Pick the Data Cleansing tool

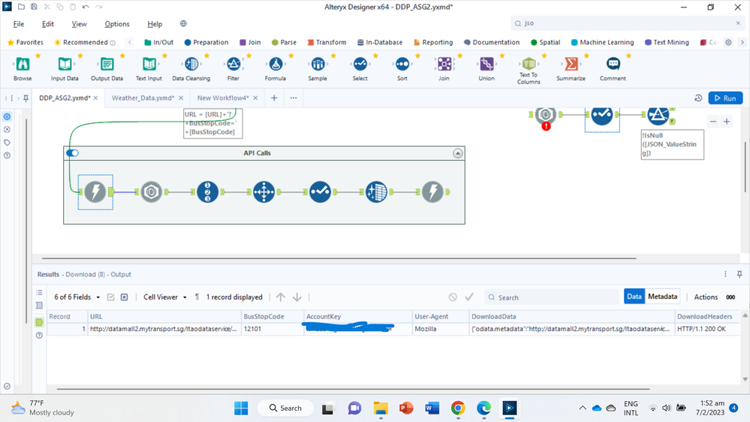pyautogui.click(x=191, y=64)
